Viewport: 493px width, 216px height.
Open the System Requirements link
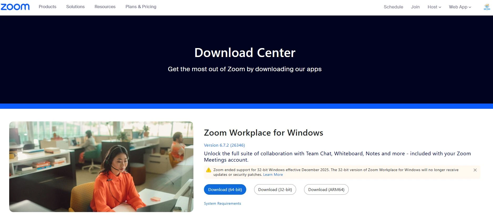coord(222,204)
